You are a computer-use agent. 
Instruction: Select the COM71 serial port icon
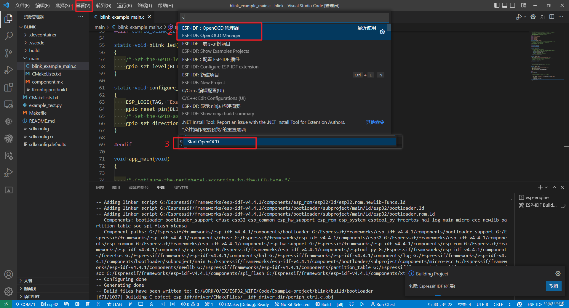26,304
